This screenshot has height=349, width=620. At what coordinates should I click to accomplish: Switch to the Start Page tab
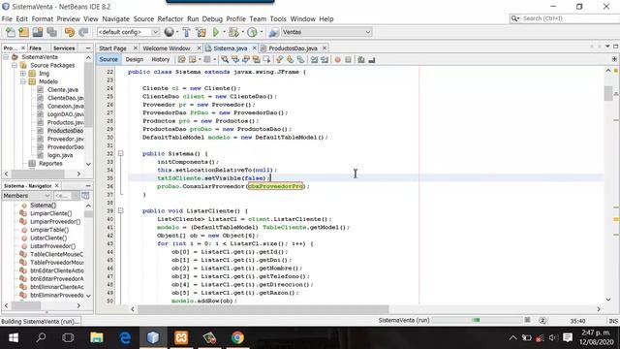112,48
